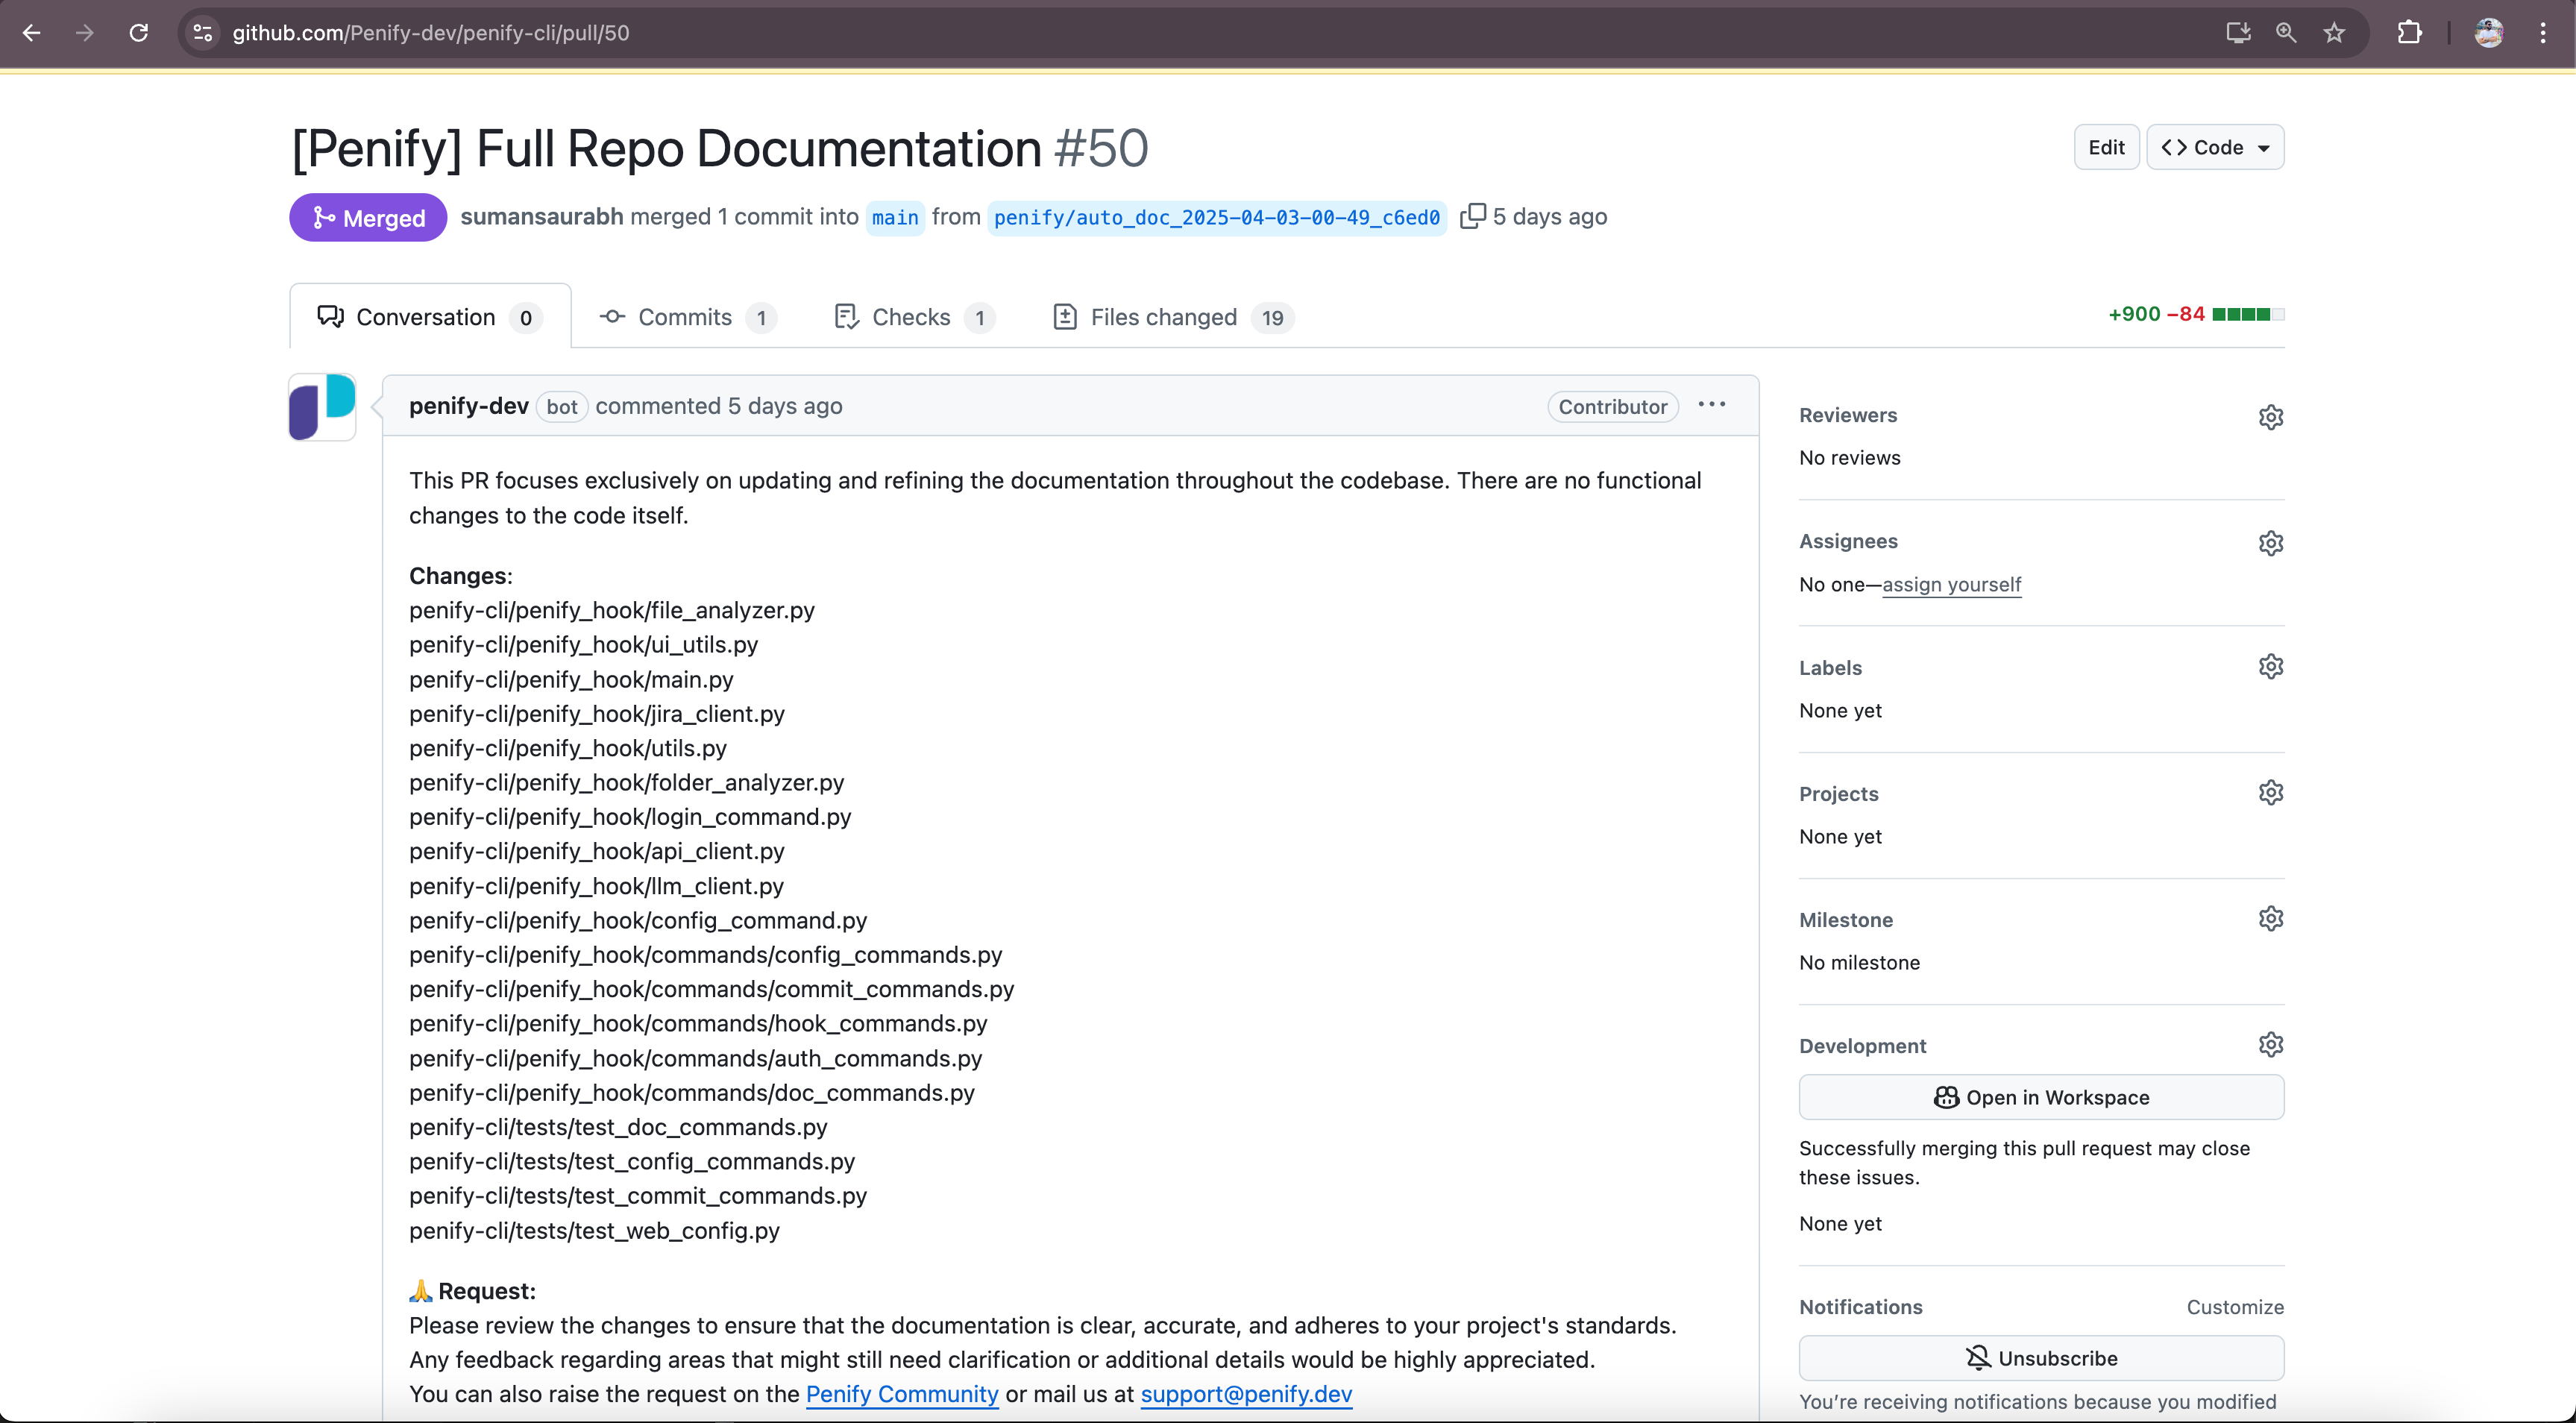Open the Checks tab
This screenshot has width=2576, height=1423.
click(x=912, y=317)
